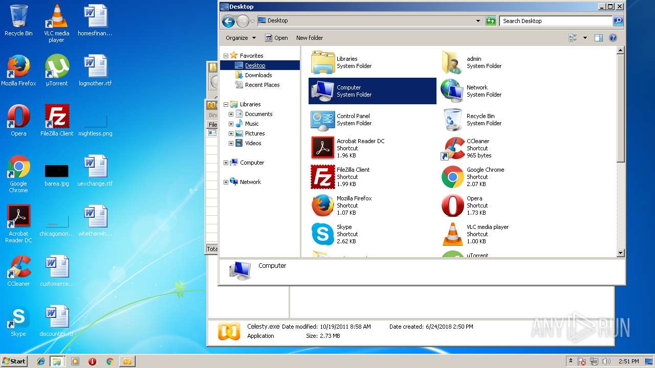Select the Libraries system folder in Explorer

tap(372, 62)
